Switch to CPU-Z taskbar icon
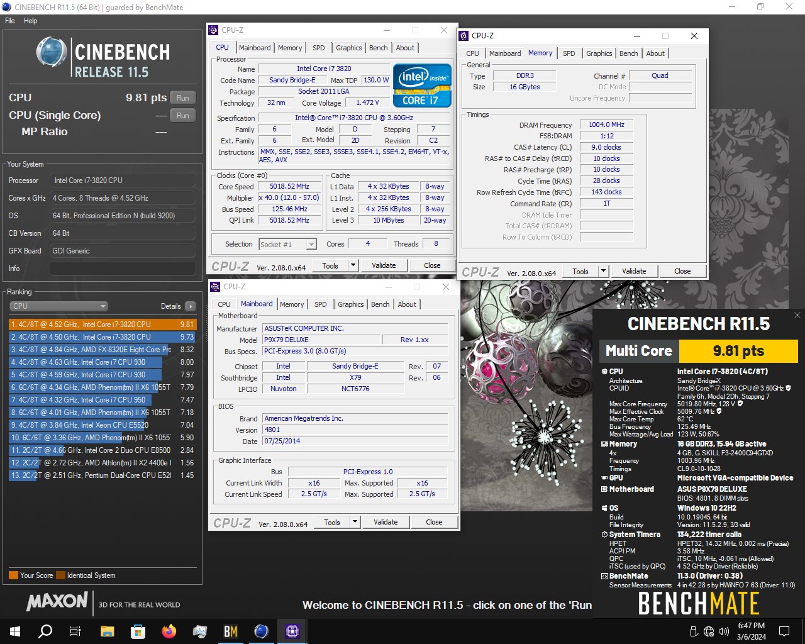Viewport: 805px width, 644px height. (x=292, y=631)
